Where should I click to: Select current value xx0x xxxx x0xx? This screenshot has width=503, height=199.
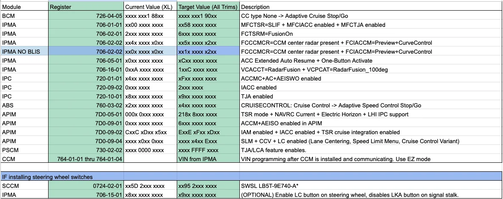(150, 52)
